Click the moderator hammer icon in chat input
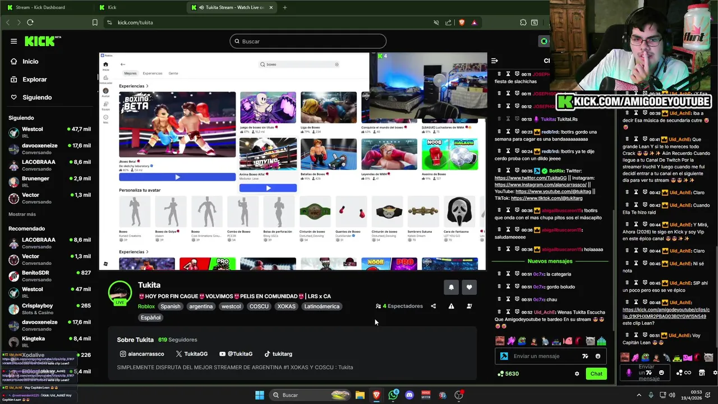 (504, 356)
